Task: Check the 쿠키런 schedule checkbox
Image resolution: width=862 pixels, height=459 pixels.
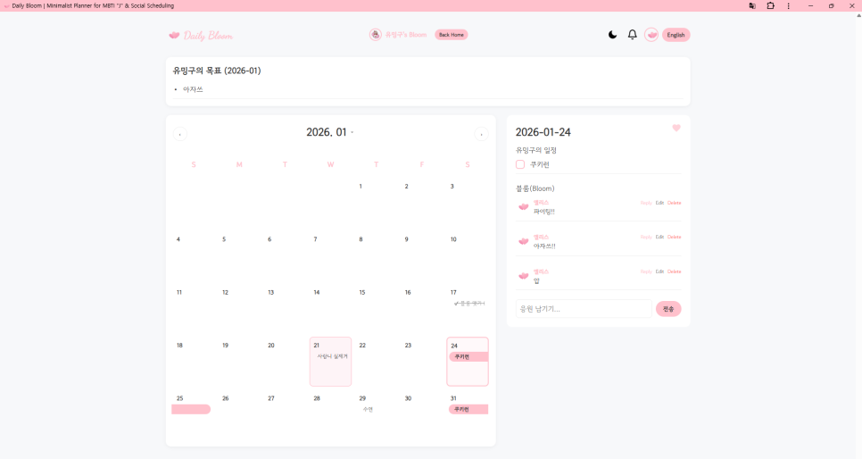Action: click(x=520, y=164)
